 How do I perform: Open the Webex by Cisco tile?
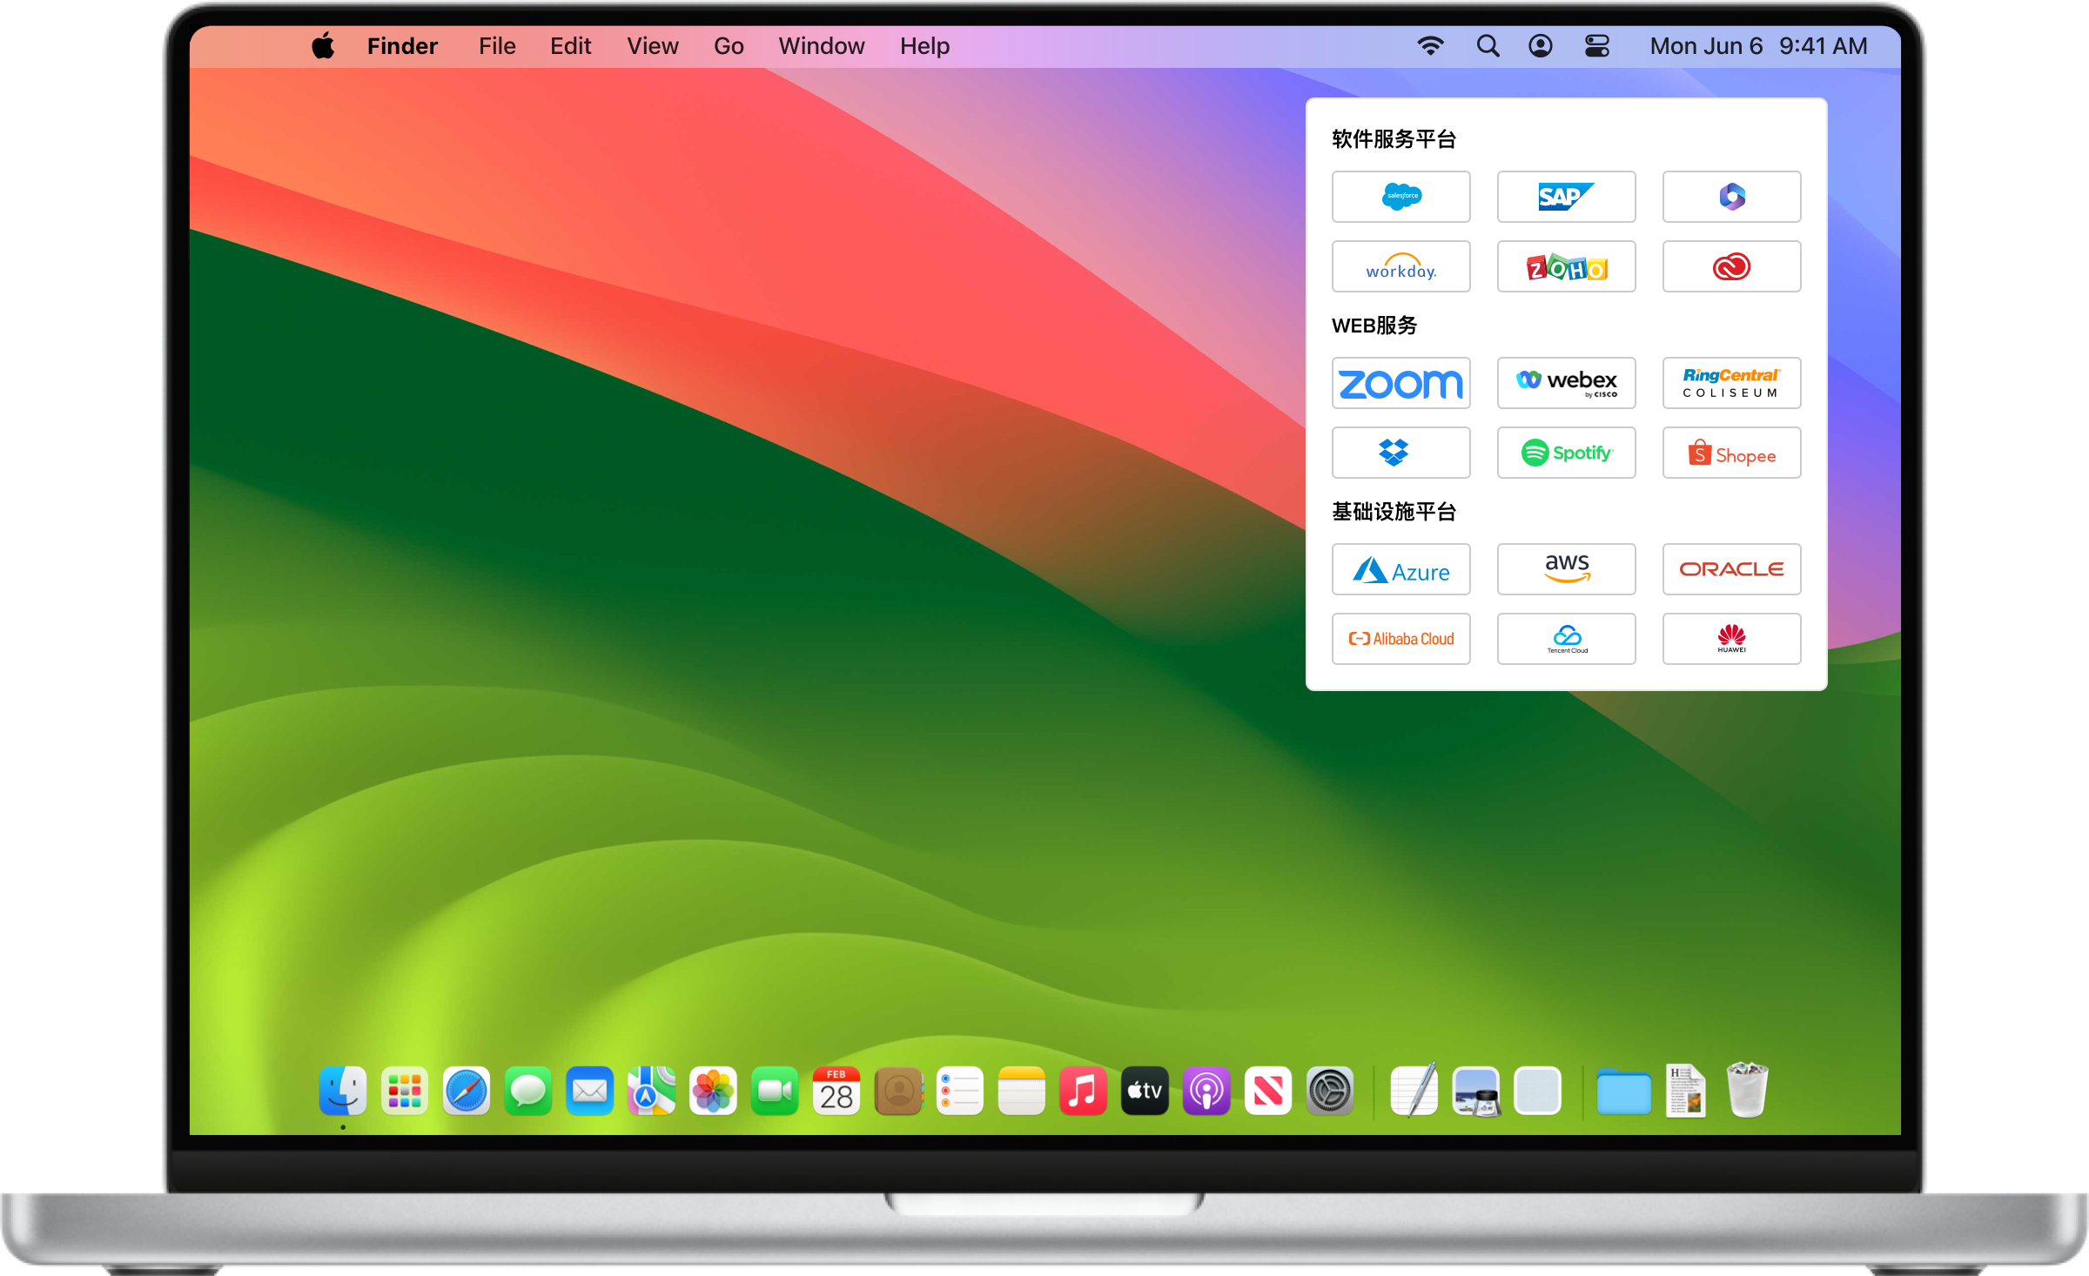point(1566,383)
